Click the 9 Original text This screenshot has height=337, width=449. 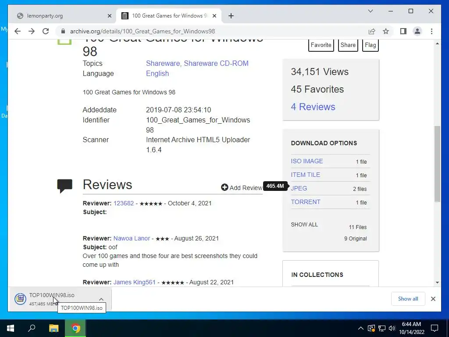click(355, 239)
